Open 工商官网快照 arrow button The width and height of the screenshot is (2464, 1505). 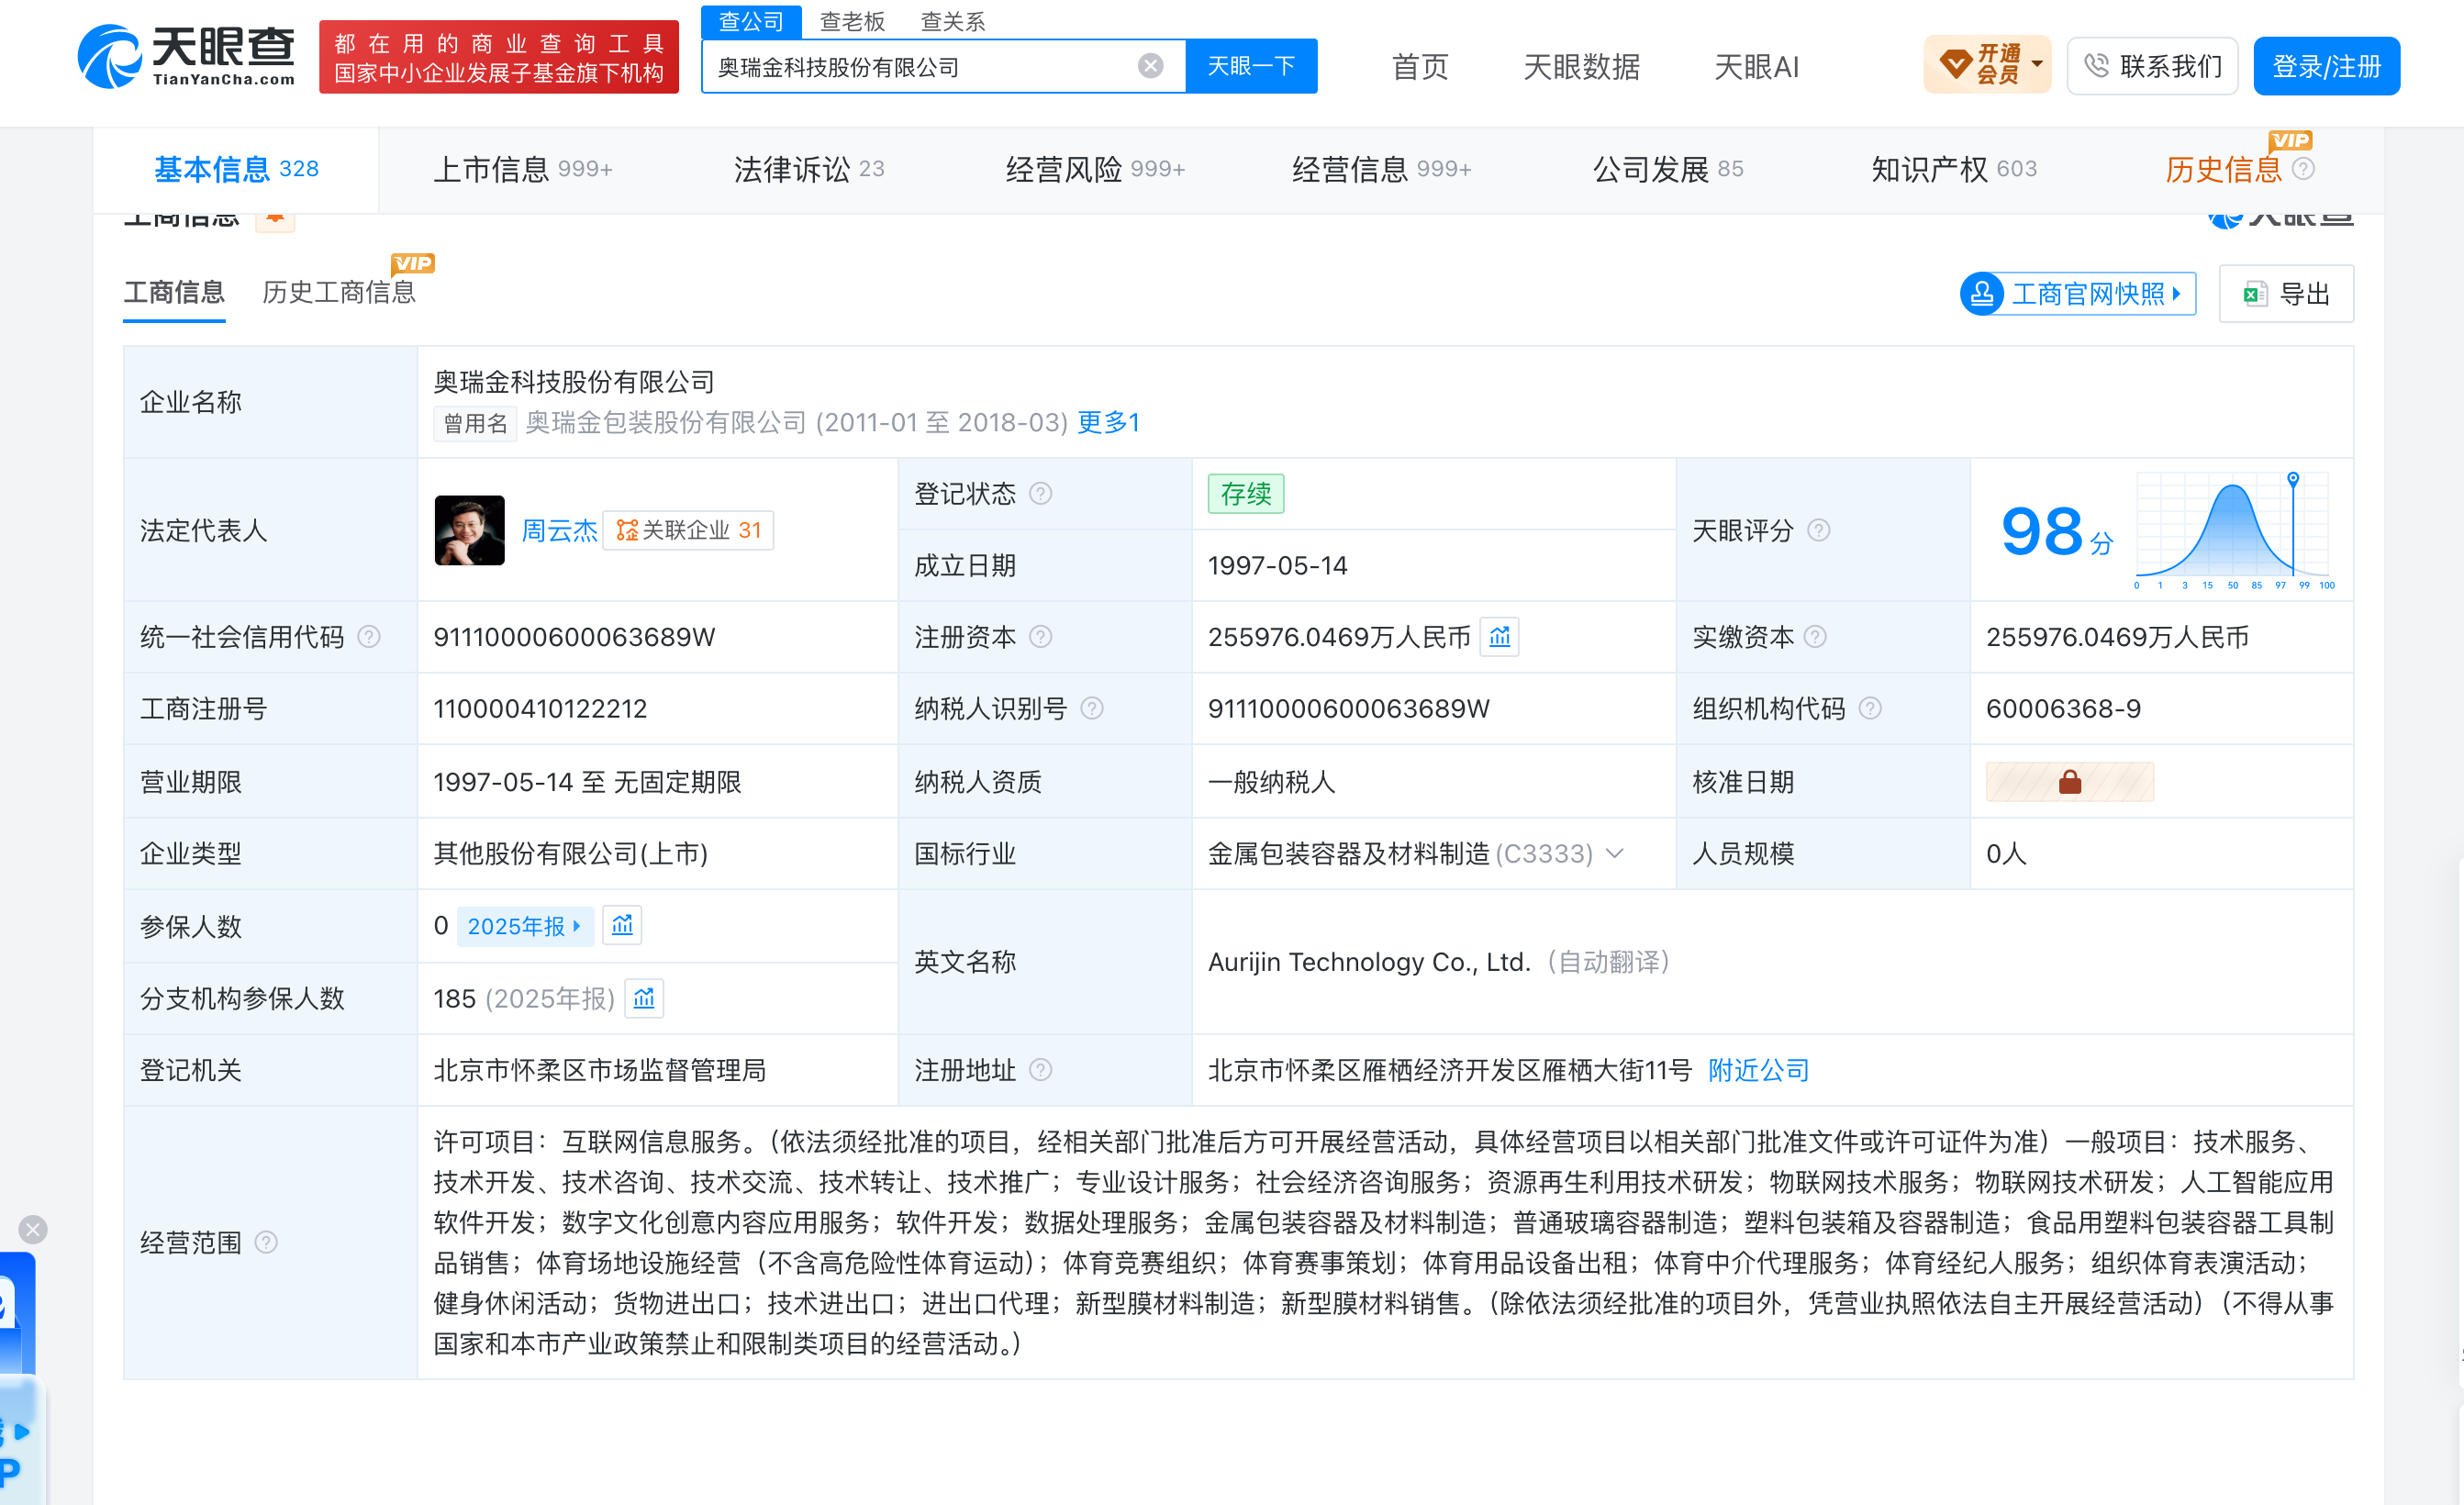2078,294
